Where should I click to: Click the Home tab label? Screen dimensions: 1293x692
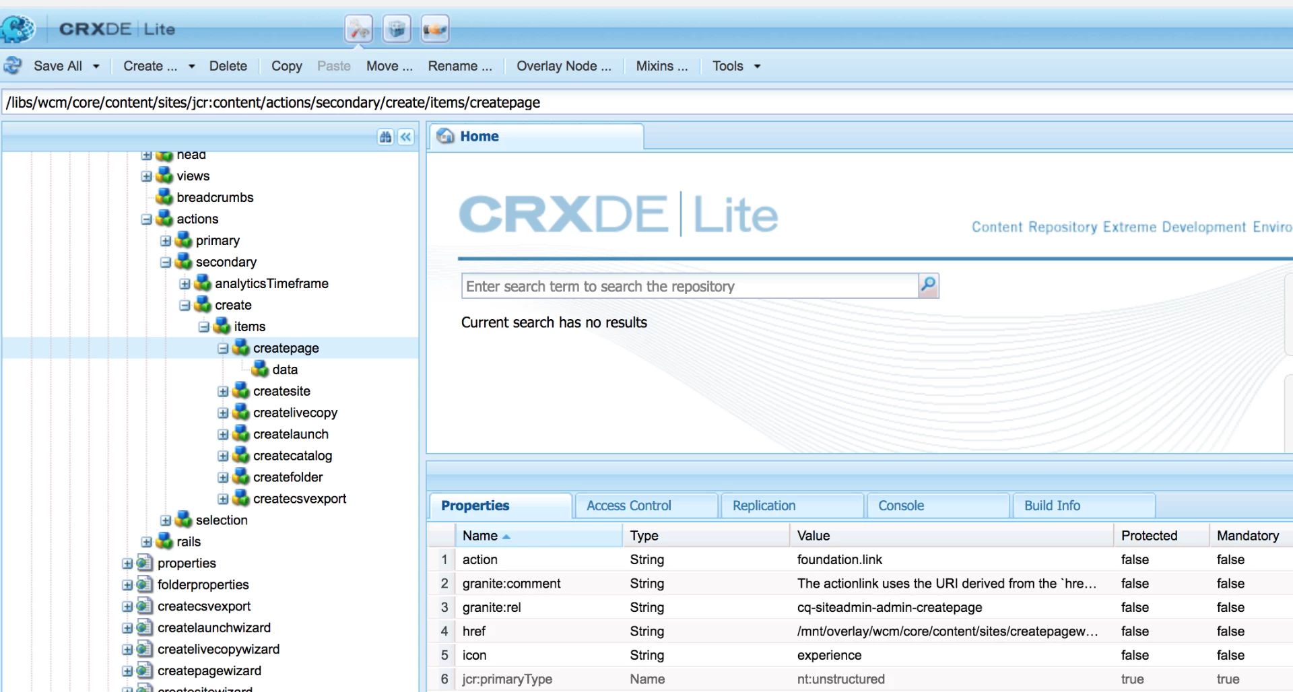[479, 136]
